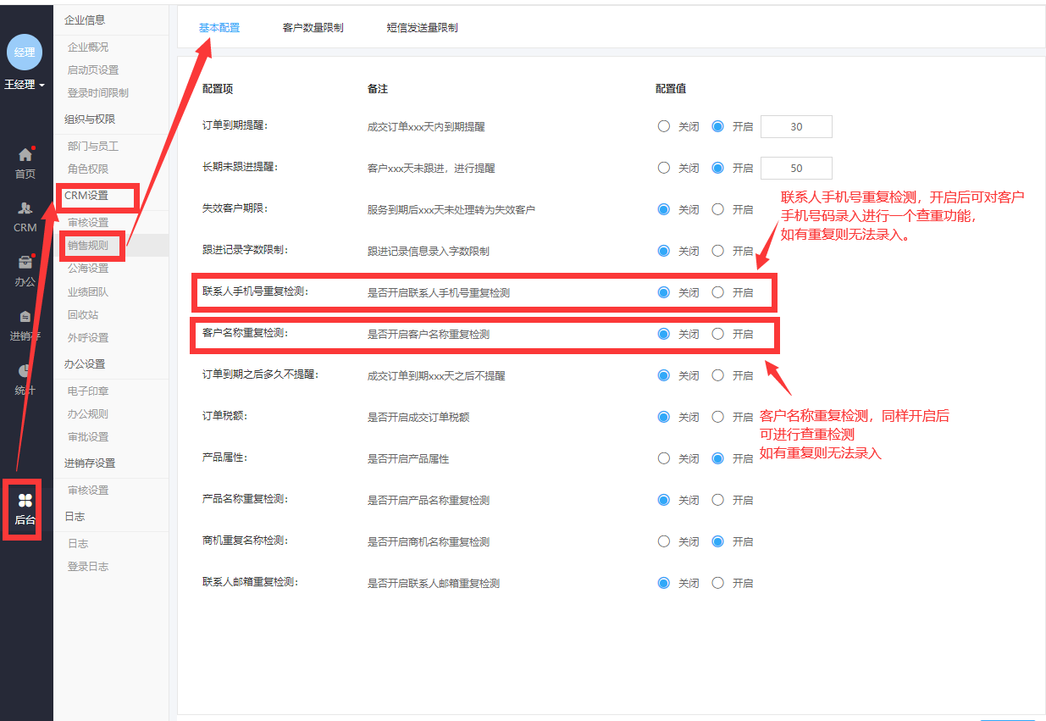Edit the 订单到期提醒 days field showing 30
Viewport: 1046px width, 721px height.
coord(796,127)
